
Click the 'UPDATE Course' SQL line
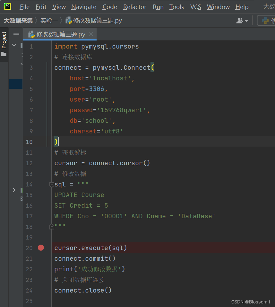tap(79, 195)
